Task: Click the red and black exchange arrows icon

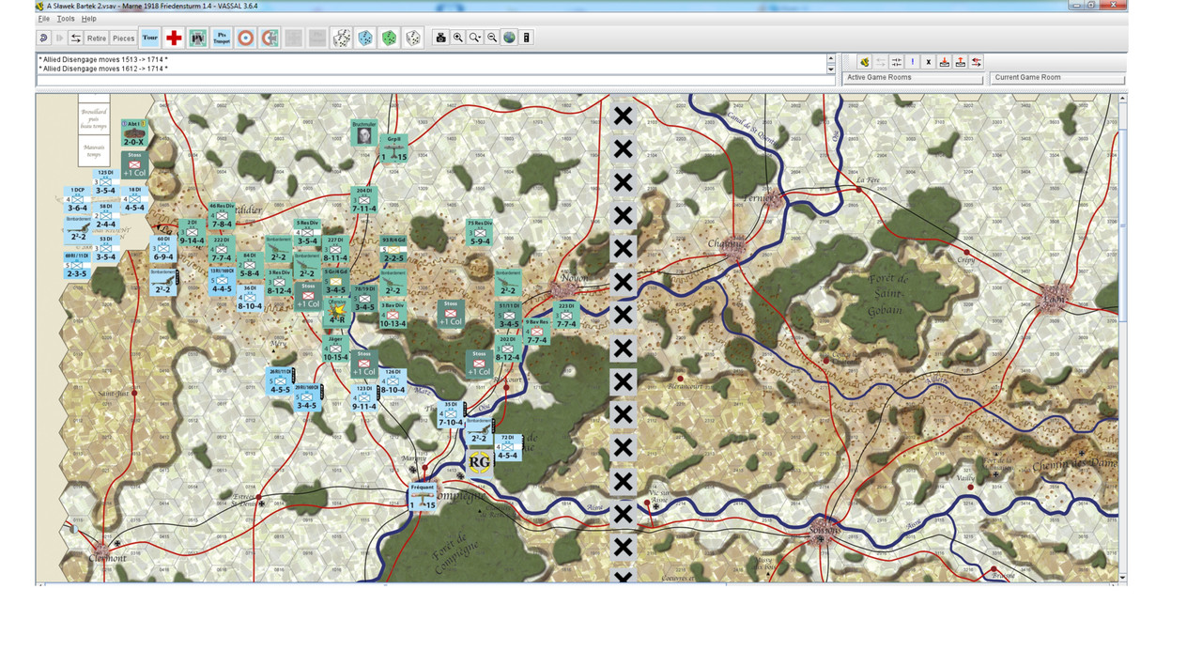Action: [x=977, y=62]
